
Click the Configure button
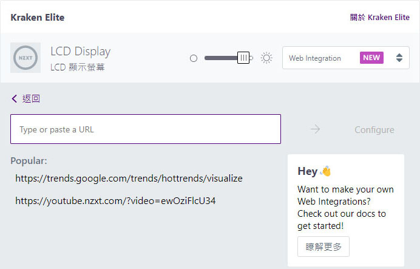click(374, 130)
